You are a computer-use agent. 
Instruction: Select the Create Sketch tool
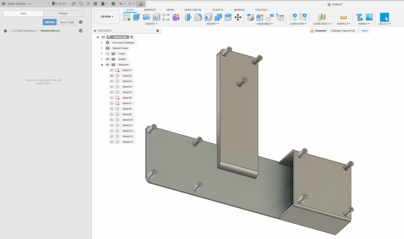(127, 17)
